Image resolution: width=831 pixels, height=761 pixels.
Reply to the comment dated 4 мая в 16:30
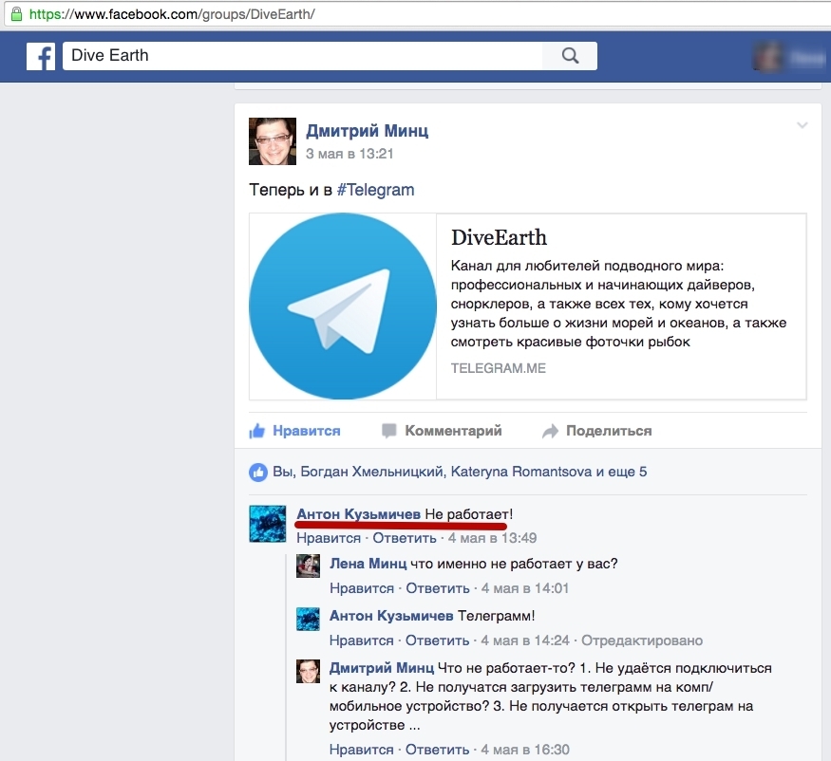click(437, 750)
